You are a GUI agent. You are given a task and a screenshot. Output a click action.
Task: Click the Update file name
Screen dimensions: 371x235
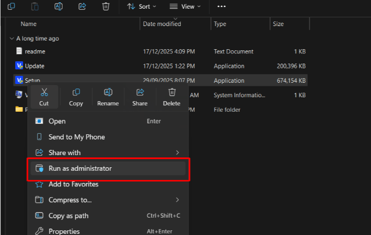(x=35, y=67)
